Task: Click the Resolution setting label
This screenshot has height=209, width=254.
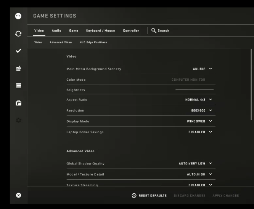Action: [75, 110]
